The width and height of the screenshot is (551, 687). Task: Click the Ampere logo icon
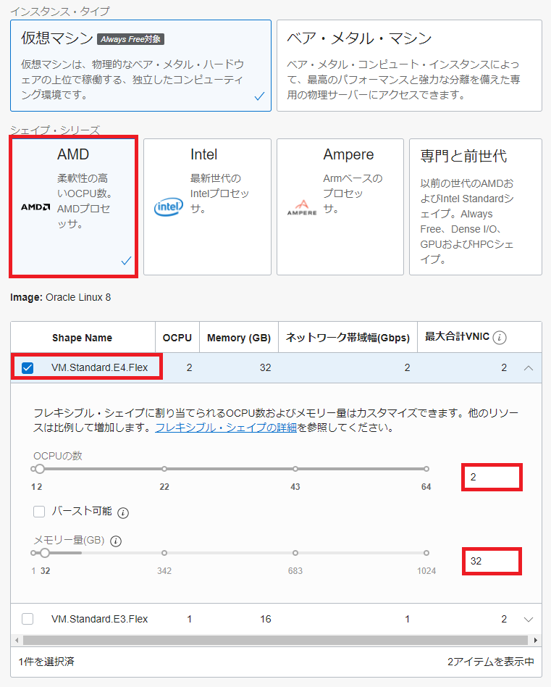(301, 207)
